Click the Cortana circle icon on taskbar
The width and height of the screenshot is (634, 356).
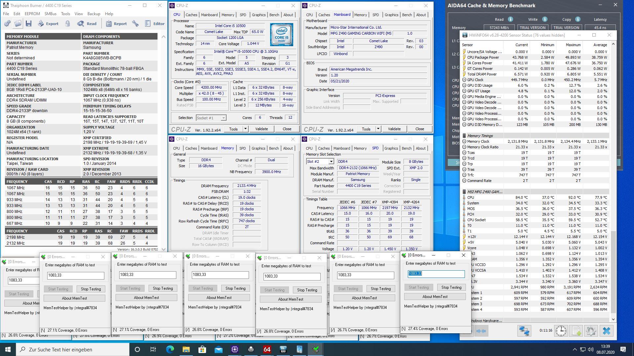tap(137, 349)
